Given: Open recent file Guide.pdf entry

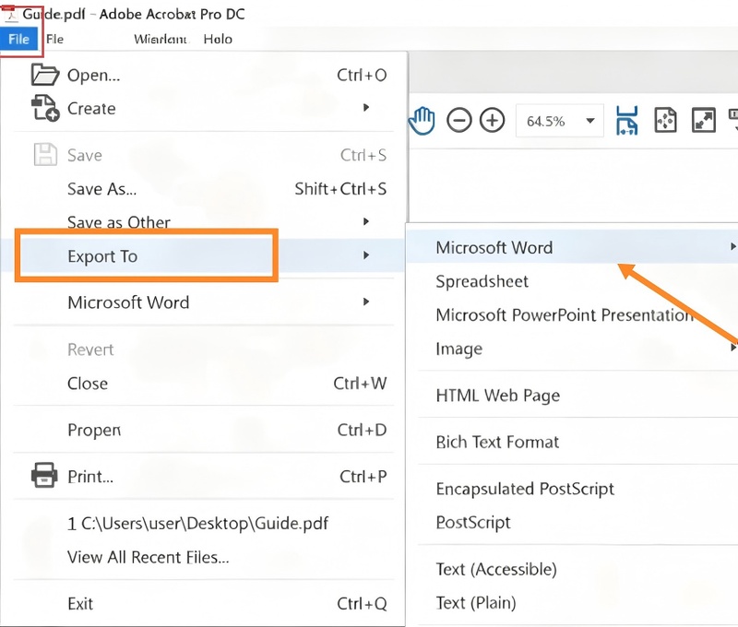Looking at the screenshot, I should click(203, 523).
